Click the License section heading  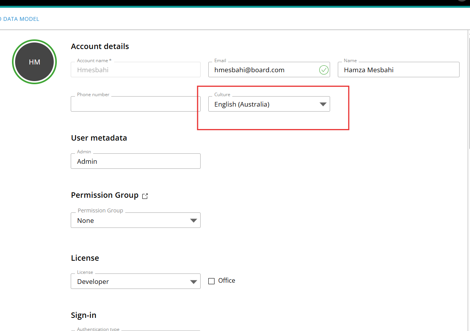[x=85, y=258]
